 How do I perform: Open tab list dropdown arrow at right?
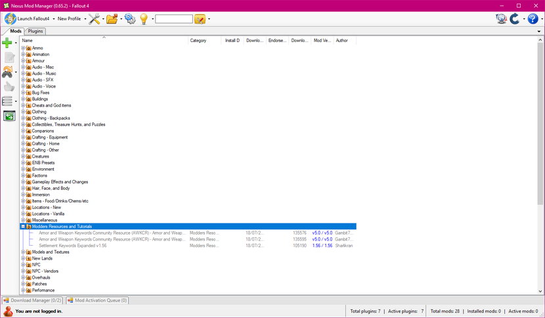539,32
